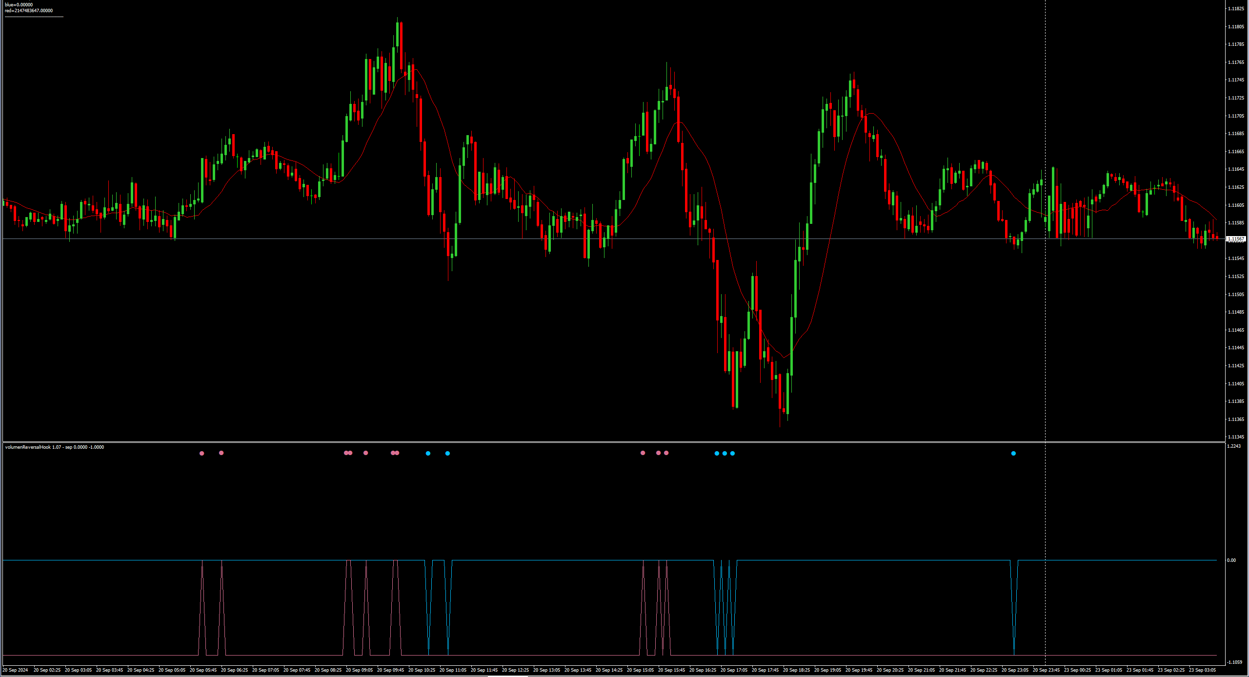Viewport: 1249px width, 677px height.
Task: Click the 0.00 indicator scale label
Action: point(1231,560)
